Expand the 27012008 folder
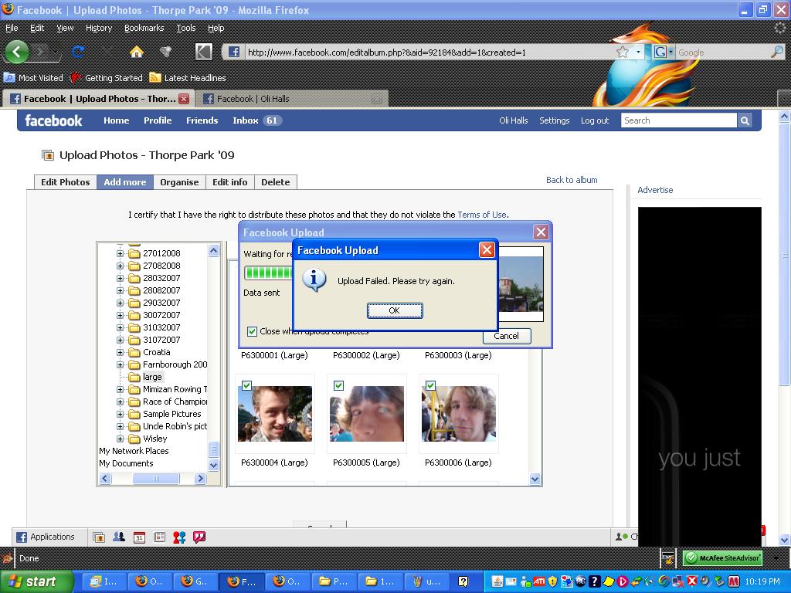 point(120,253)
